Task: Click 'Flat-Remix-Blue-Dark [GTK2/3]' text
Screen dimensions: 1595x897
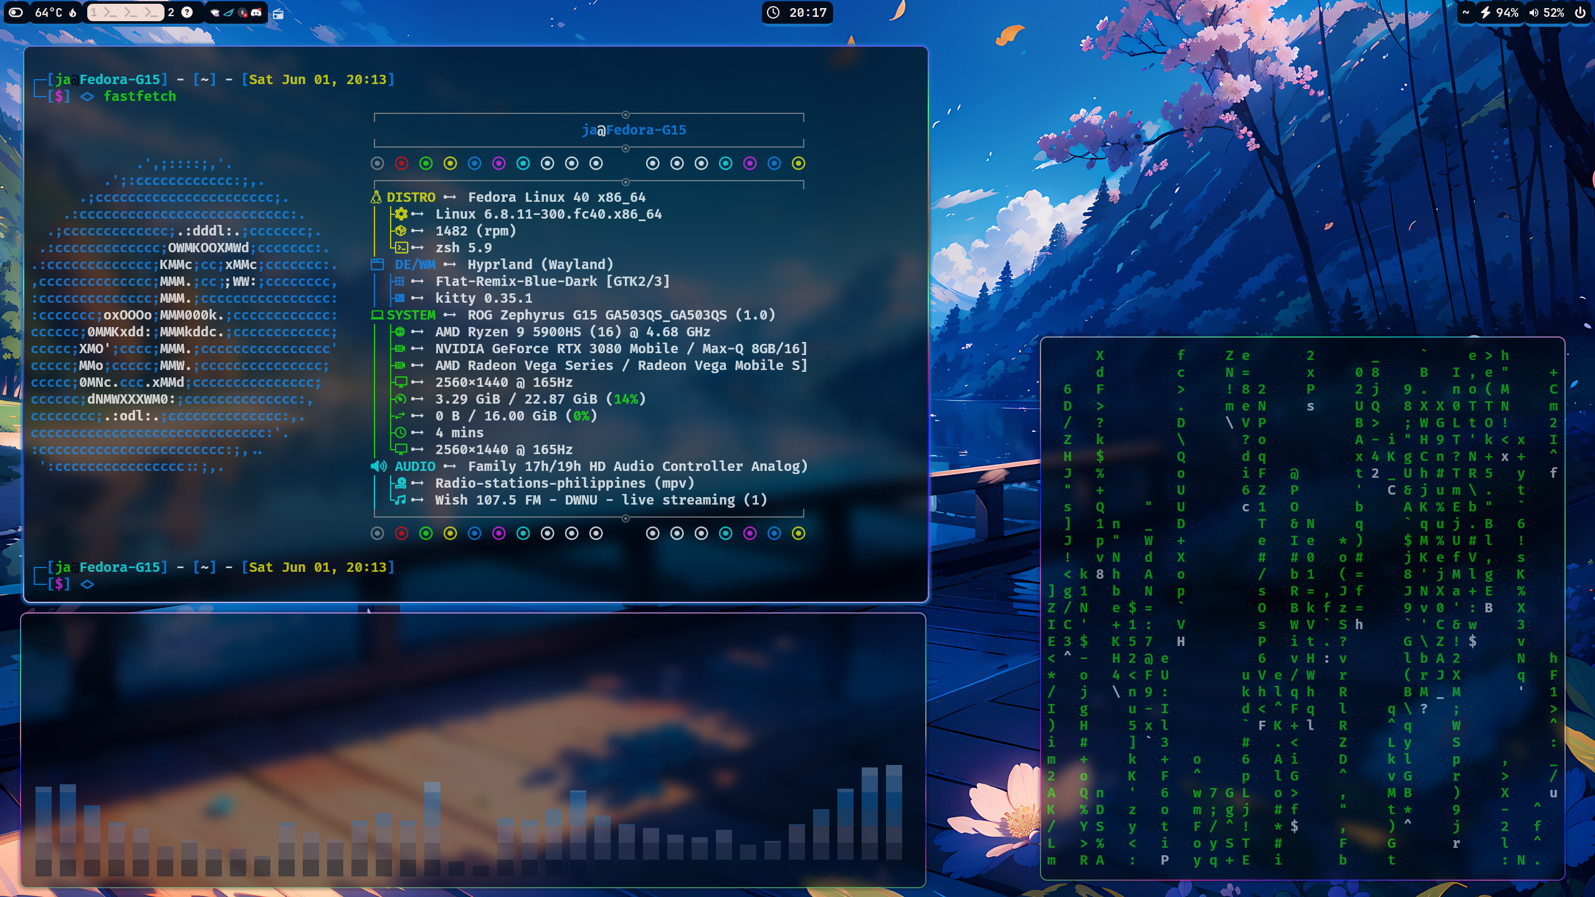Action: coord(553,281)
